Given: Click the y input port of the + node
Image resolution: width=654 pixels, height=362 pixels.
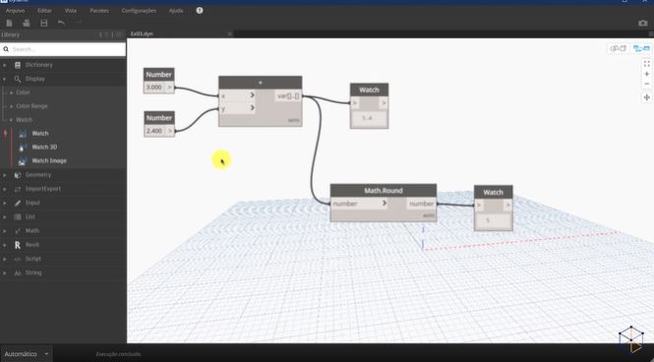Looking at the screenshot, I should [x=237, y=108].
